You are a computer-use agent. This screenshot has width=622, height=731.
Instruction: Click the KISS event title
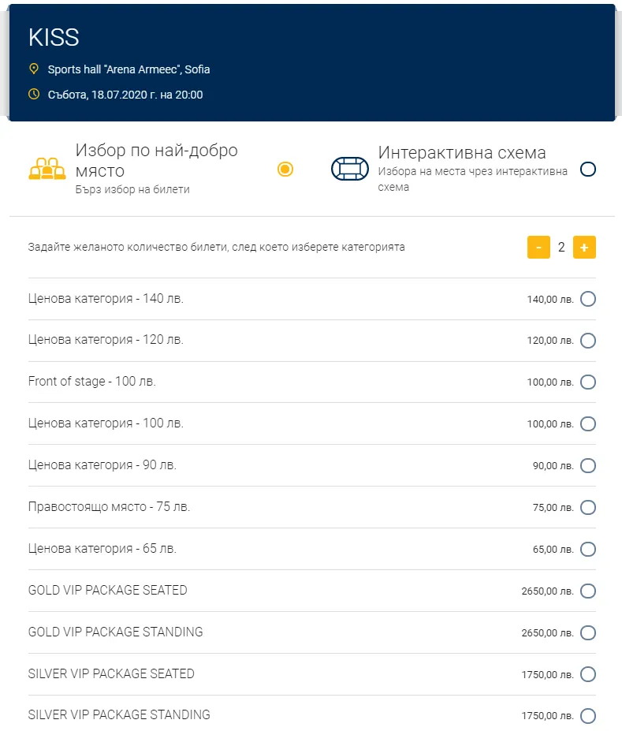point(54,37)
